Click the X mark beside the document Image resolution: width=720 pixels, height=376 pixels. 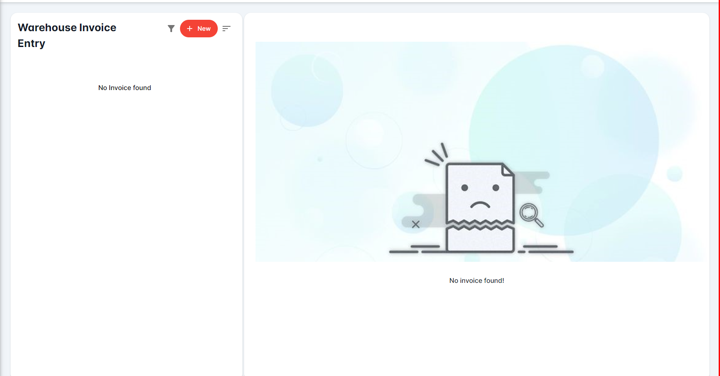coord(416,224)
